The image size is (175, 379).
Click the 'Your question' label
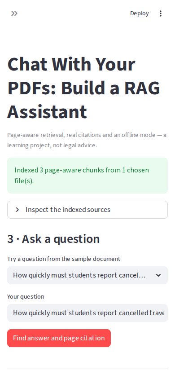(26, 296)
